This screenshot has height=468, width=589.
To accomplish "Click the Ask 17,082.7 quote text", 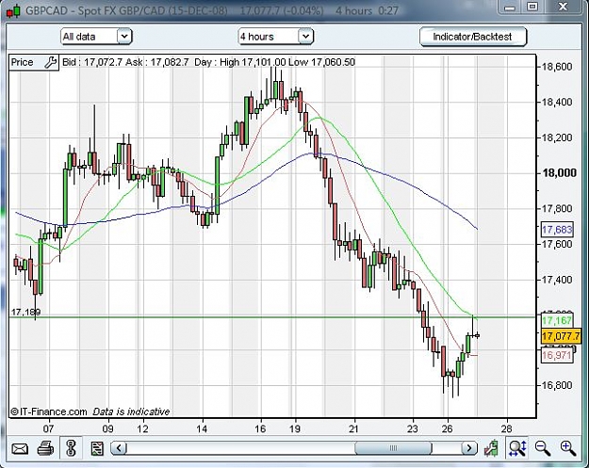I will click(157, 62).
